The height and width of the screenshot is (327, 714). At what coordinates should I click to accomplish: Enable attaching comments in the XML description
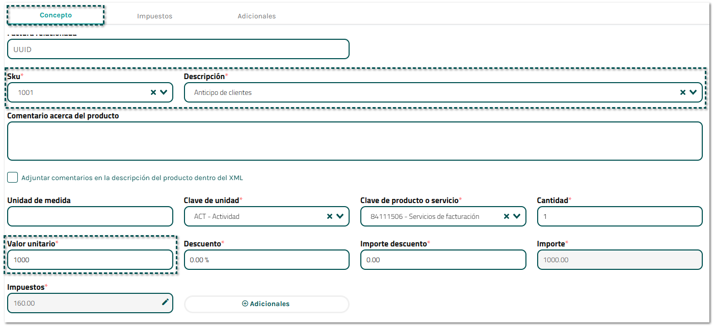[13, 178]
